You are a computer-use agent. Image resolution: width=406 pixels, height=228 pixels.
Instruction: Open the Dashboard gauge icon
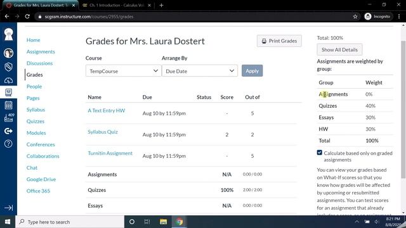[x=8, y=80]
